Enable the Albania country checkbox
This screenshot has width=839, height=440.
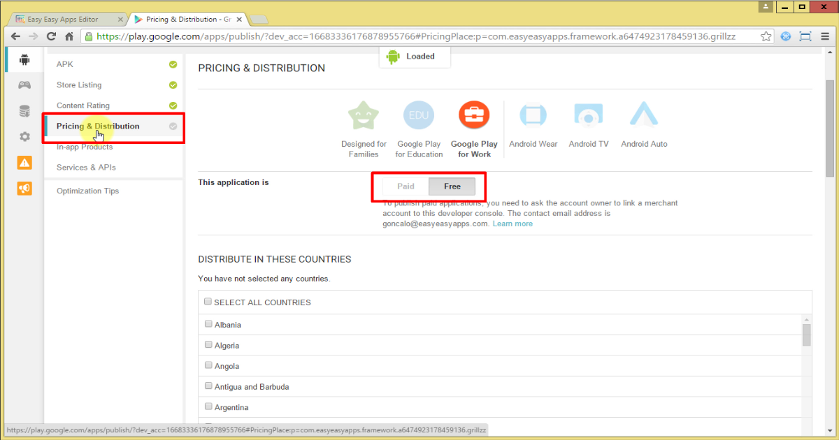click(208, 323)
